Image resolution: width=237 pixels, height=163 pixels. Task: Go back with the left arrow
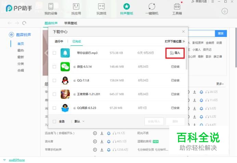(10, 23)
